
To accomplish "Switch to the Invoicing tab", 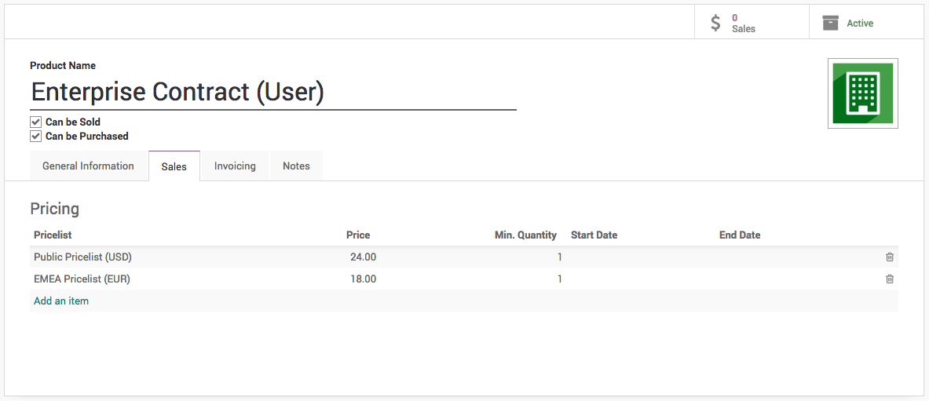I will (x=235, y=166).
